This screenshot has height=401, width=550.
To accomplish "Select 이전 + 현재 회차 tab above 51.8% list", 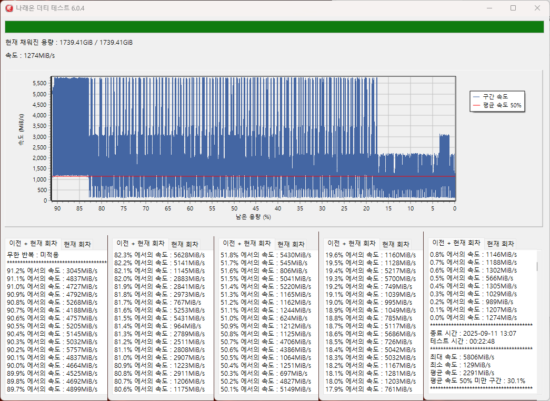I will coord(247,243).
